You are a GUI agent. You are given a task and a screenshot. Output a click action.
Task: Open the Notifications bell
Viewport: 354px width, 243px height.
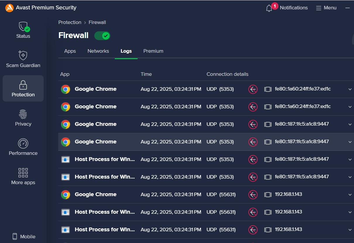click(x=269, y=8)
